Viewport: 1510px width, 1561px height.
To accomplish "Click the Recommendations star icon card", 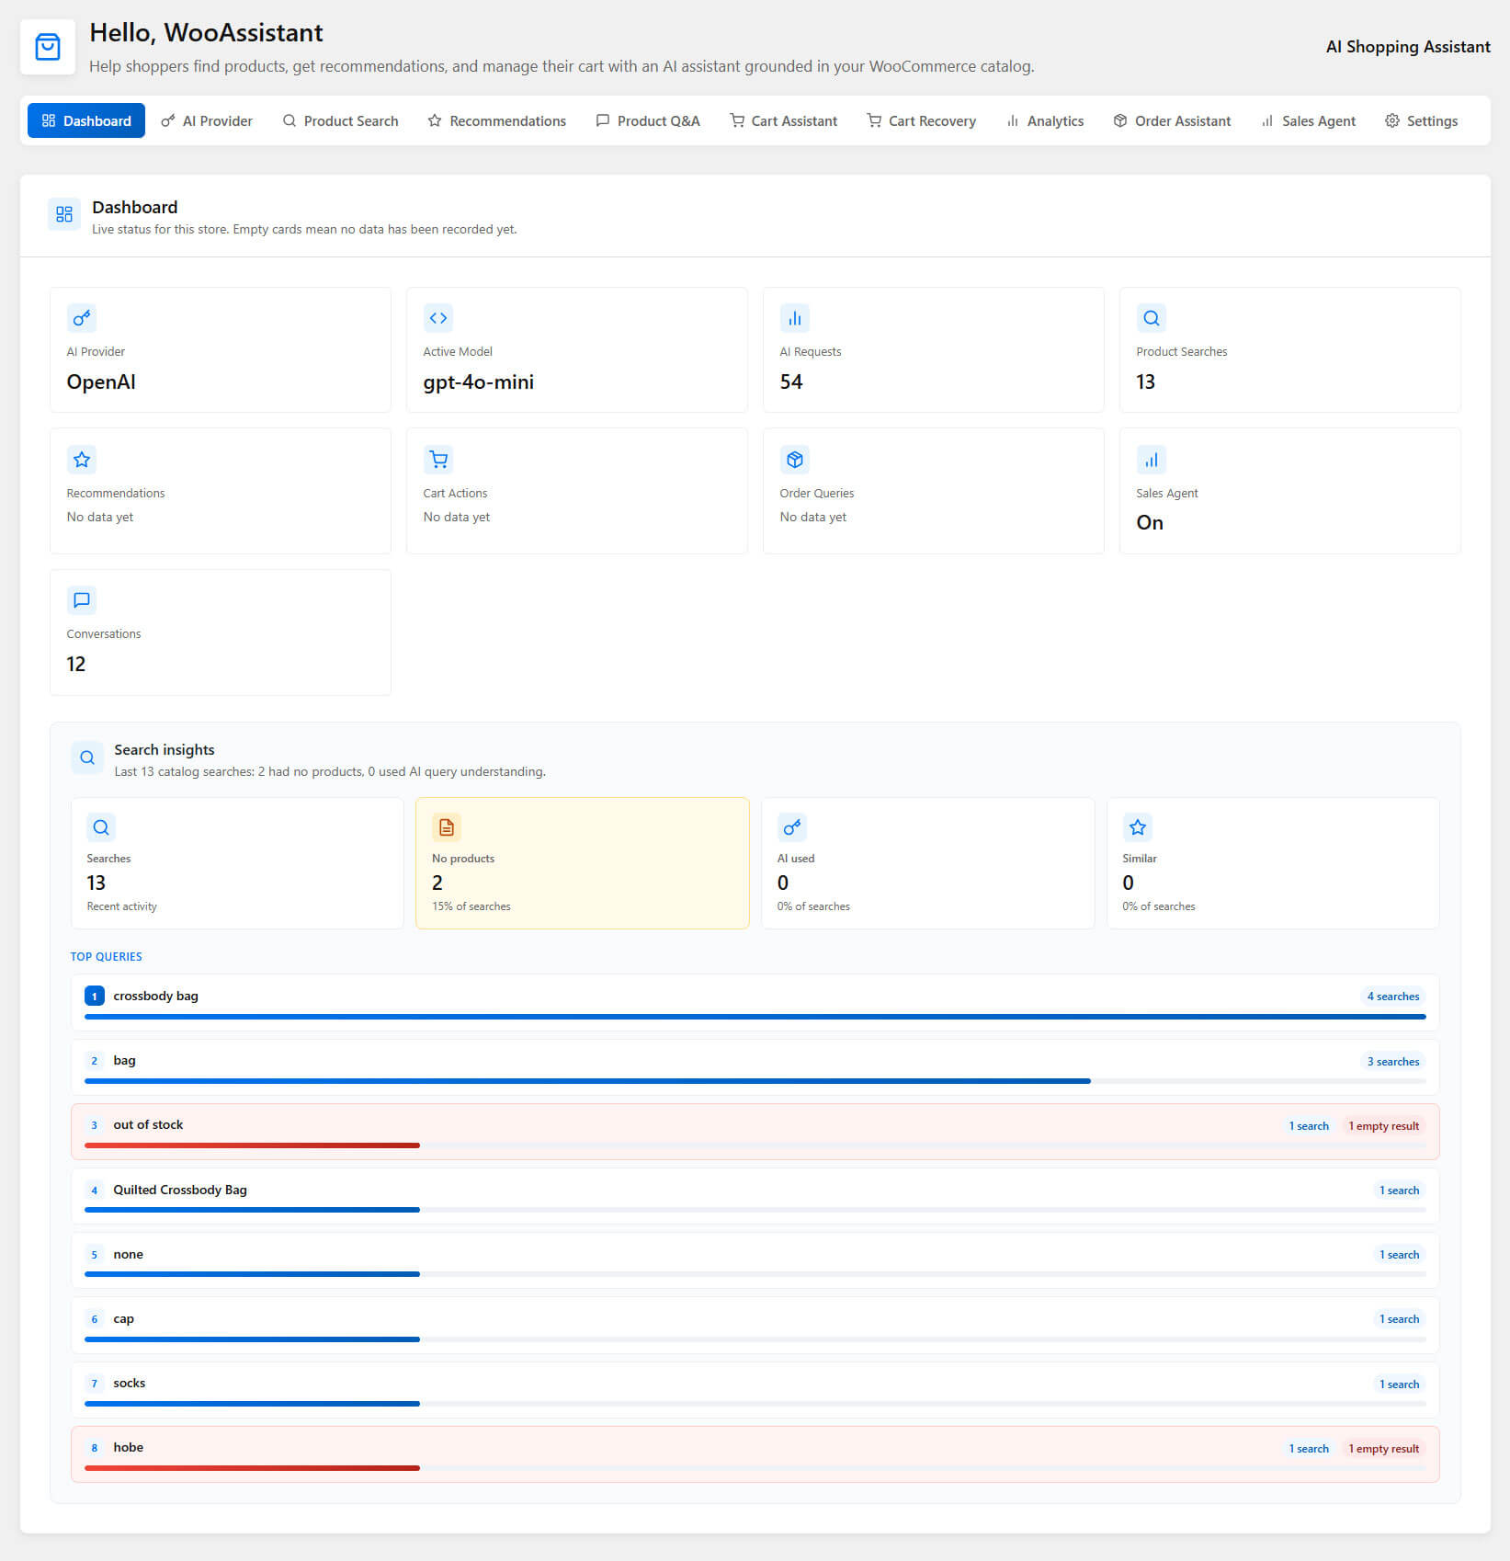I will (82, 460).
